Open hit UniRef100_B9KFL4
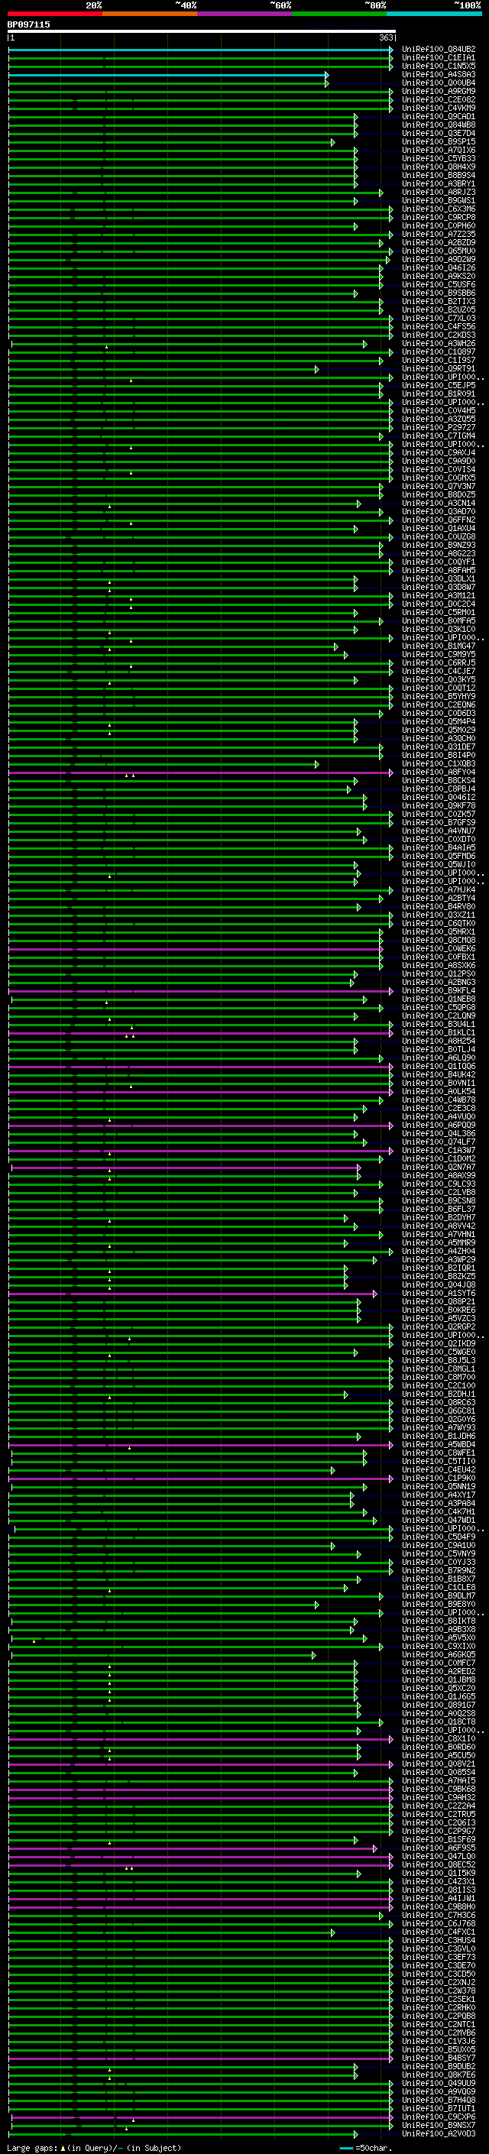This screenshot has height=2154, width=489. [439, 990]
